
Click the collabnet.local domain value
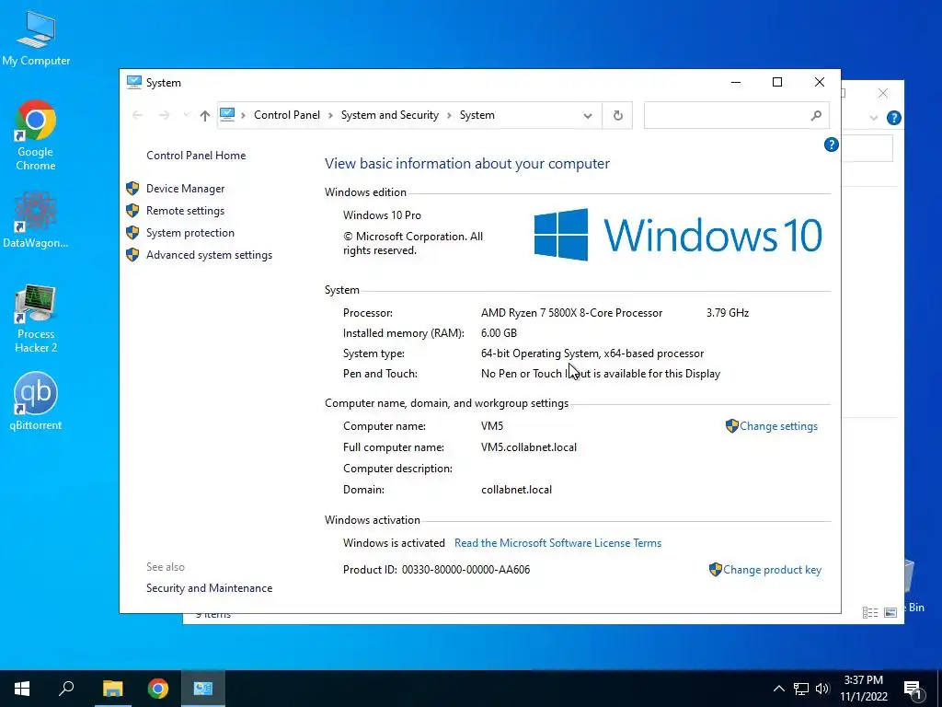point(516,490)
